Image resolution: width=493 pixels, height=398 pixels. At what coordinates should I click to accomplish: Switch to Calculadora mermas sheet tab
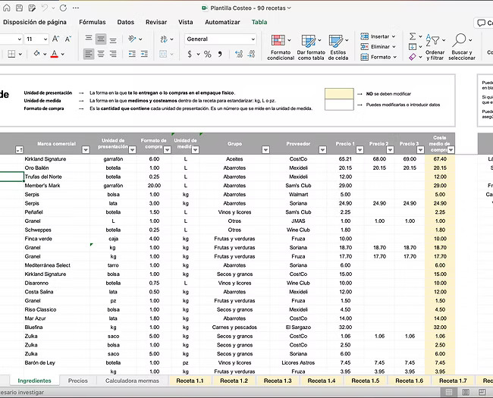[x=132, y=381]
